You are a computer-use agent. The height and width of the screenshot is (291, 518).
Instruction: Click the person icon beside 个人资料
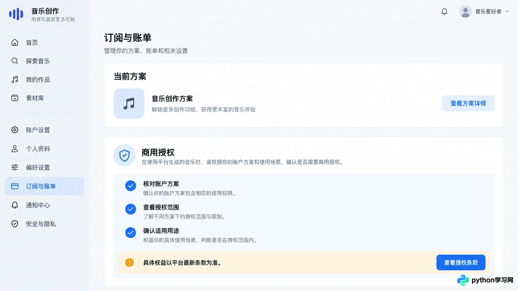(x=15, y=149)
